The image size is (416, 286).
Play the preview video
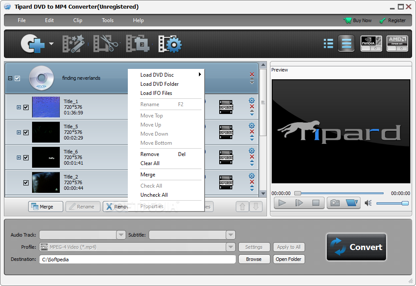point(282,203)
